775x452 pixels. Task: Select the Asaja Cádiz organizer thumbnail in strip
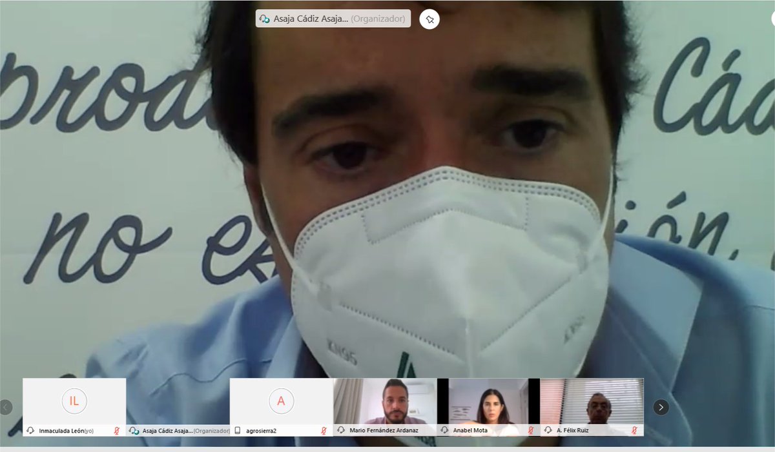point(178,408)
